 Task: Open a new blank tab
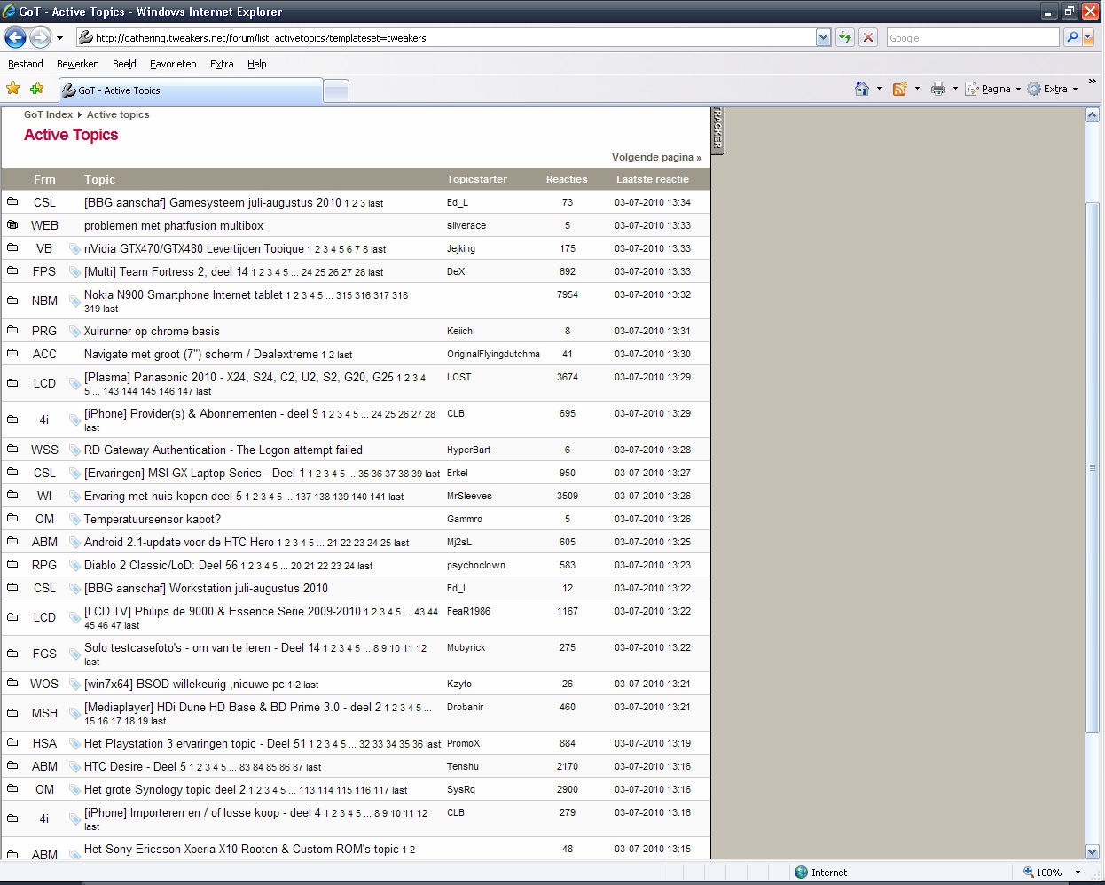(336, 90)
